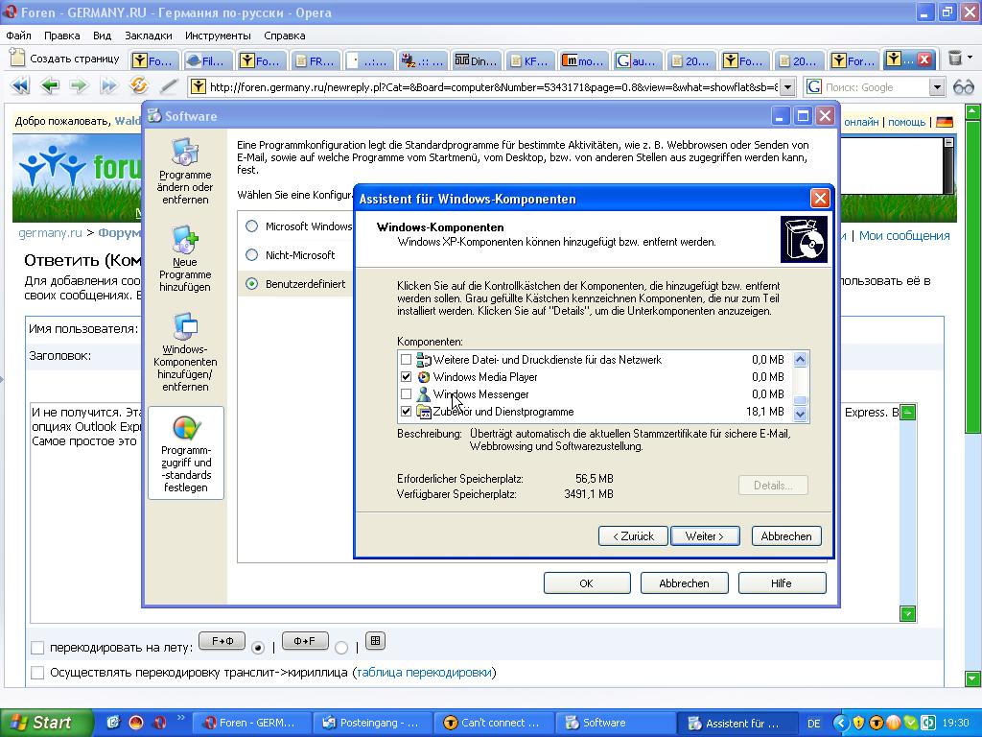The height and width of the screenshot is (737, 982).
Task: Open 'Вид' menu
Action: [x=102, y=36]
